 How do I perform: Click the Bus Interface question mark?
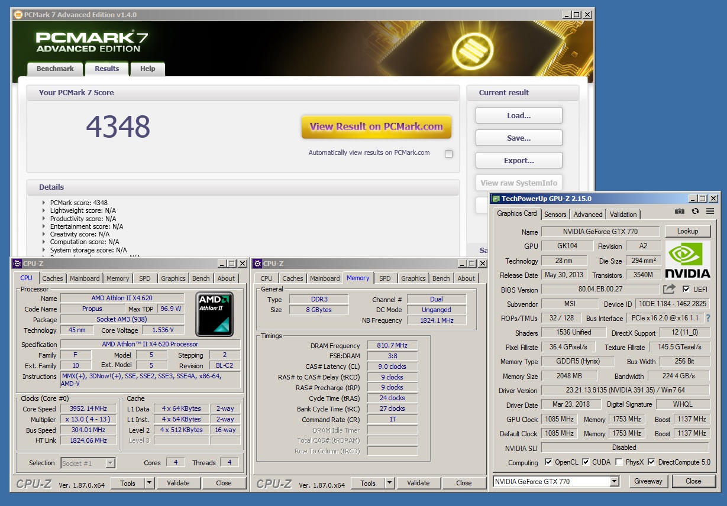(707, 318)
